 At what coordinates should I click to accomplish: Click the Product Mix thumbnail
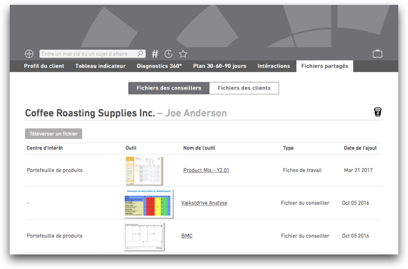pyautogui.click(x=144, y=170)
